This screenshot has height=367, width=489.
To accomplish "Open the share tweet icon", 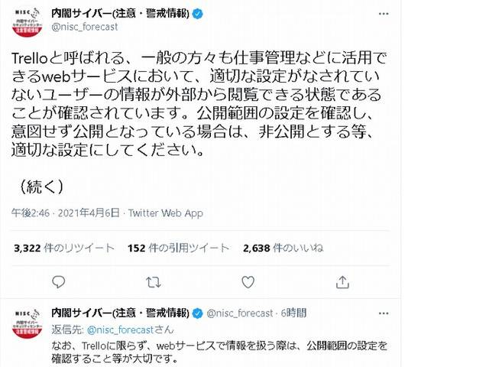I will [x=342, y=282].
